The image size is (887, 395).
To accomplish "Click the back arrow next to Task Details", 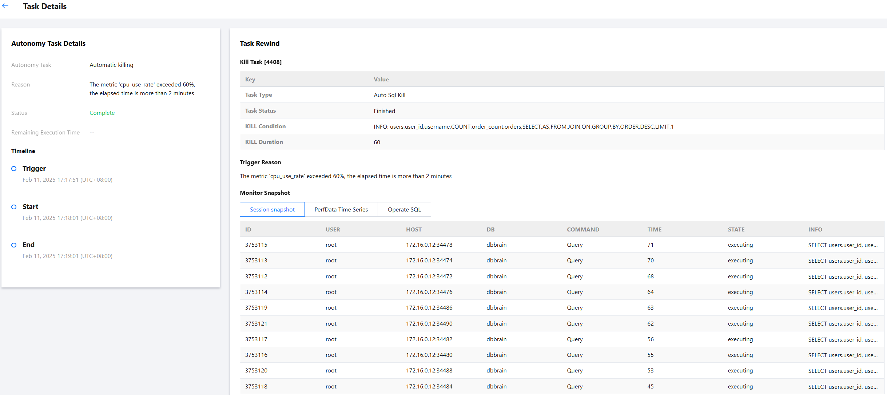I will (x=5, y=6).
